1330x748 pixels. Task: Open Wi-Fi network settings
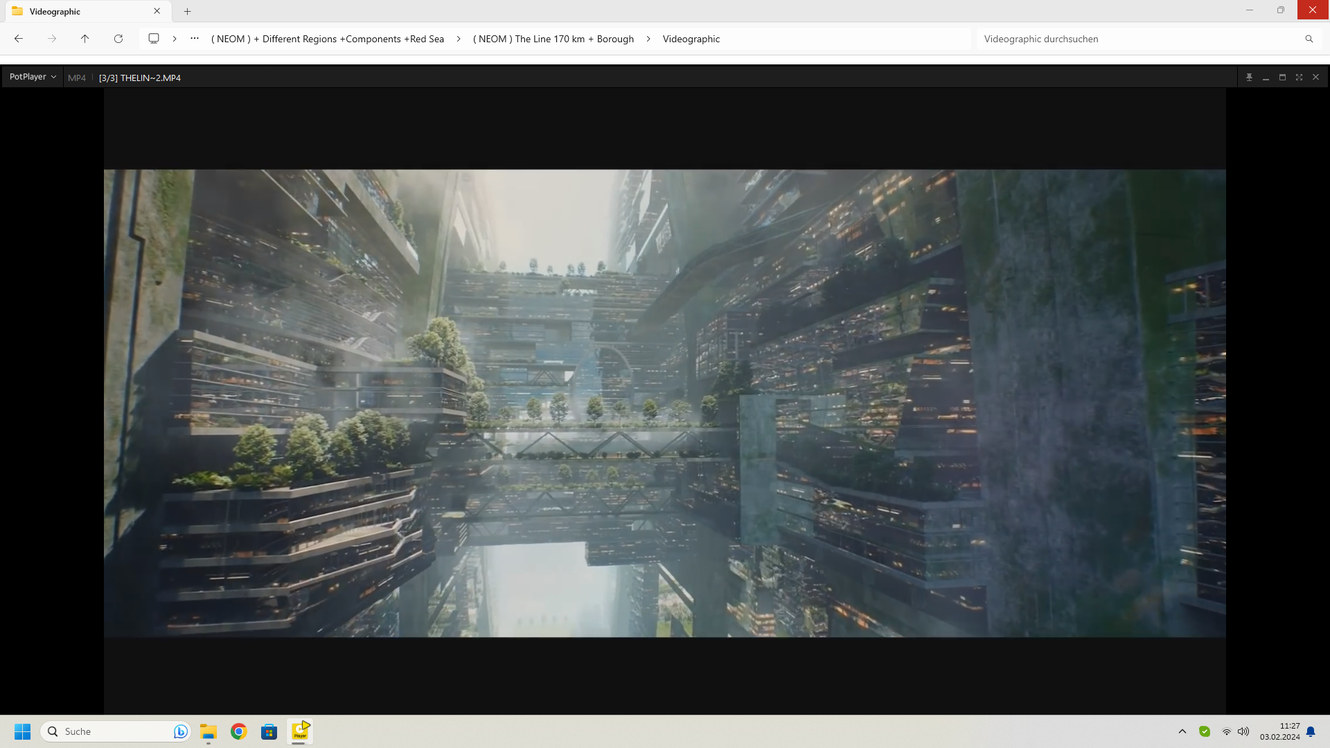pyautogui.click(x=1227, y=731)
